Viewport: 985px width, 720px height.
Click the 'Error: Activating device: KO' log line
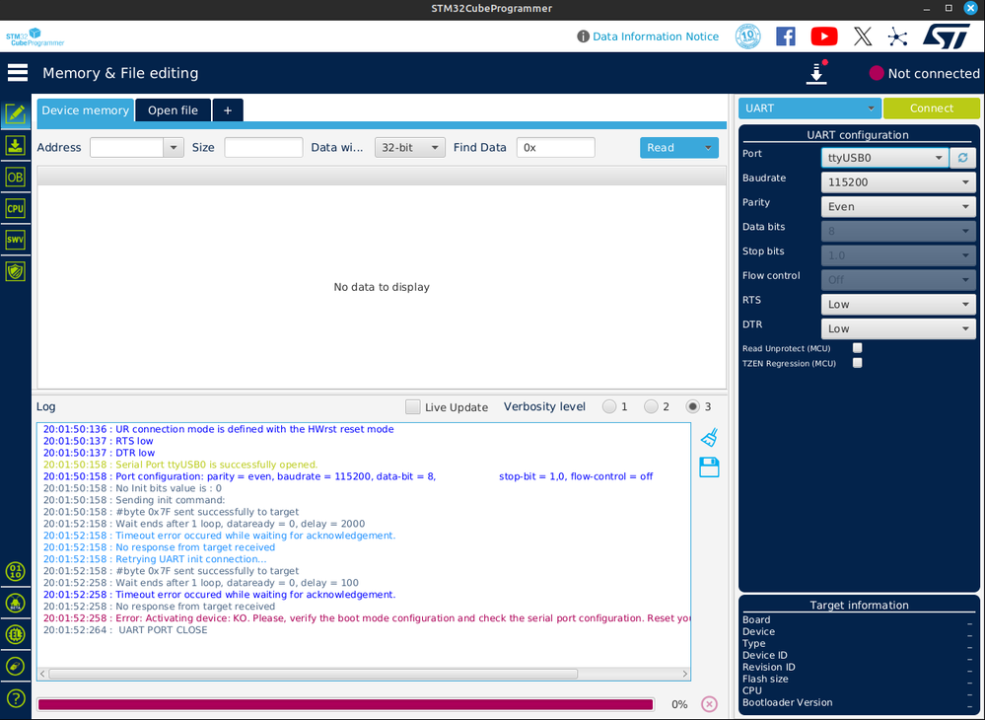pyautogui.click(x=366, y=618)
